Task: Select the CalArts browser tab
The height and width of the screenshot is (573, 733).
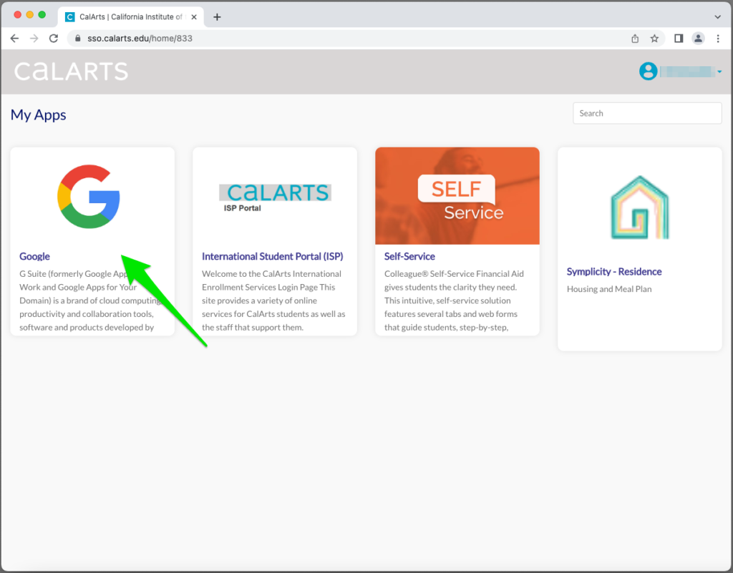Action: tap(131, 17)
